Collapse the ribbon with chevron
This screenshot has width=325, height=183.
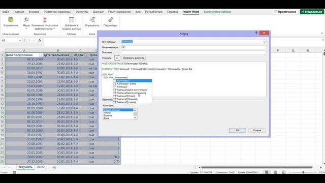tap(321, 33)
